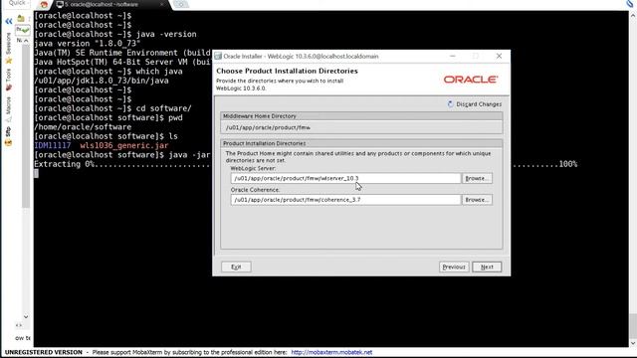Open the Tools sidebar tab

(x=9, y=76)
